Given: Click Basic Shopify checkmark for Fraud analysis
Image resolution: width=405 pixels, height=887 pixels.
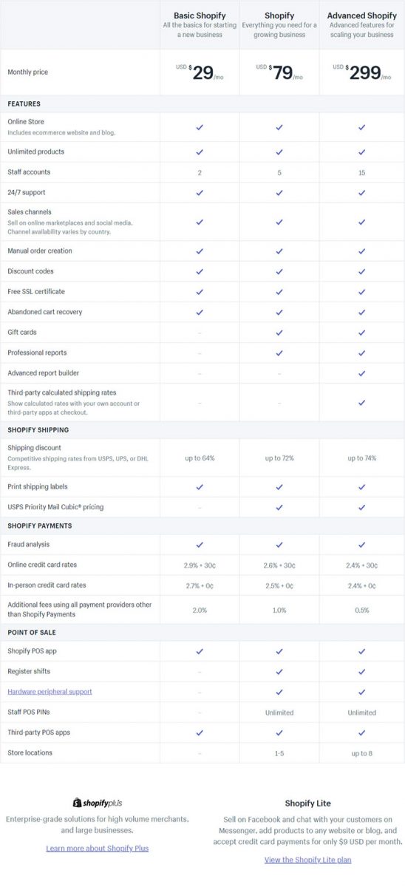Looking at the screenshot, I should [200, 545].
